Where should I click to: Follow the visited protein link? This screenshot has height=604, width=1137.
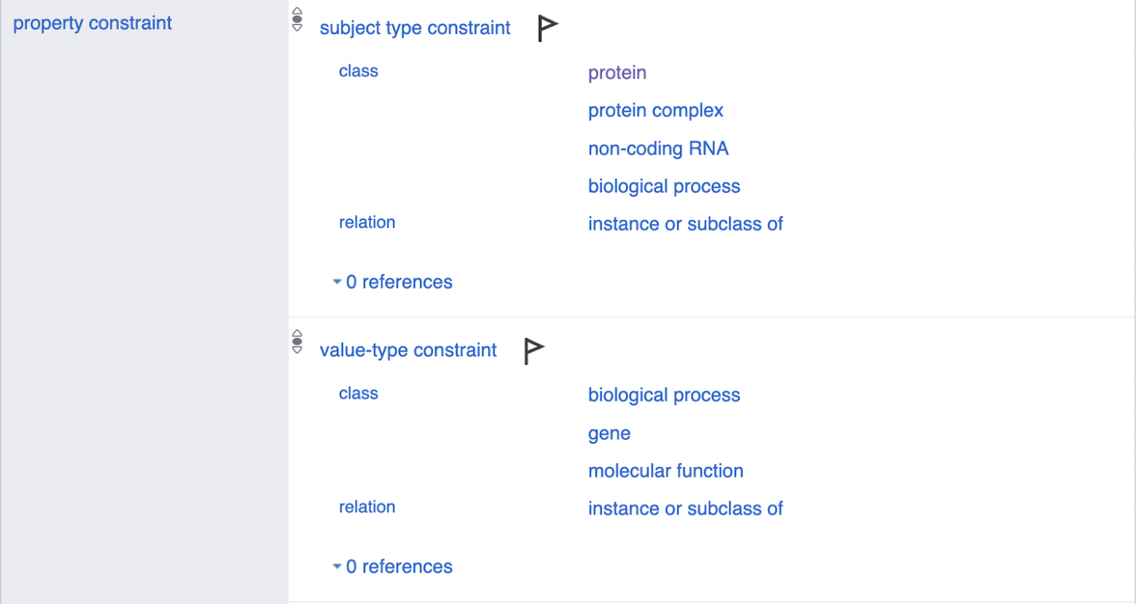[x=617, y=73]
